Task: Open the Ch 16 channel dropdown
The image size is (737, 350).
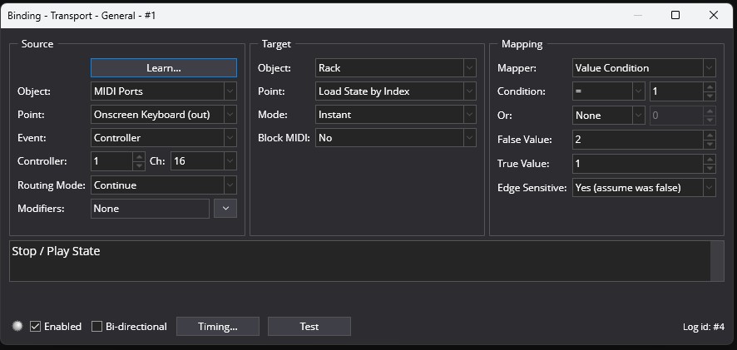Action: 204,161
